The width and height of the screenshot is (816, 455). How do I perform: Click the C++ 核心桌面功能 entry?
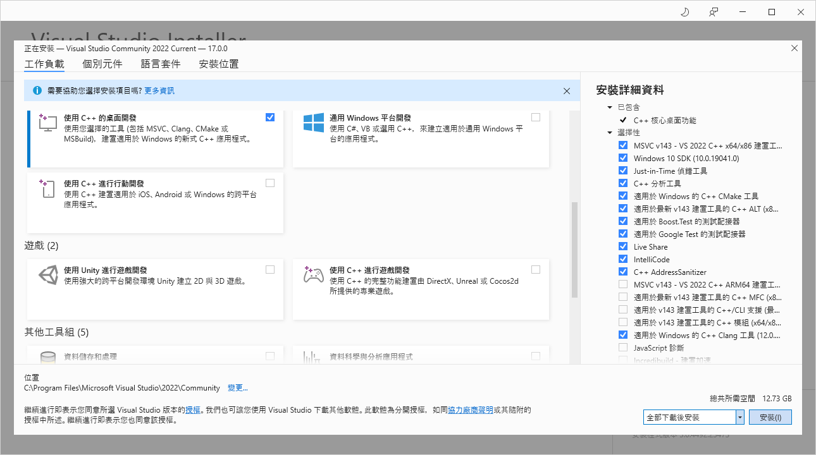tap(665, 120)
